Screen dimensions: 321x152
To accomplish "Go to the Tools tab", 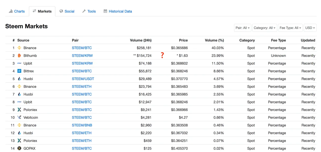I will point(89,11).
